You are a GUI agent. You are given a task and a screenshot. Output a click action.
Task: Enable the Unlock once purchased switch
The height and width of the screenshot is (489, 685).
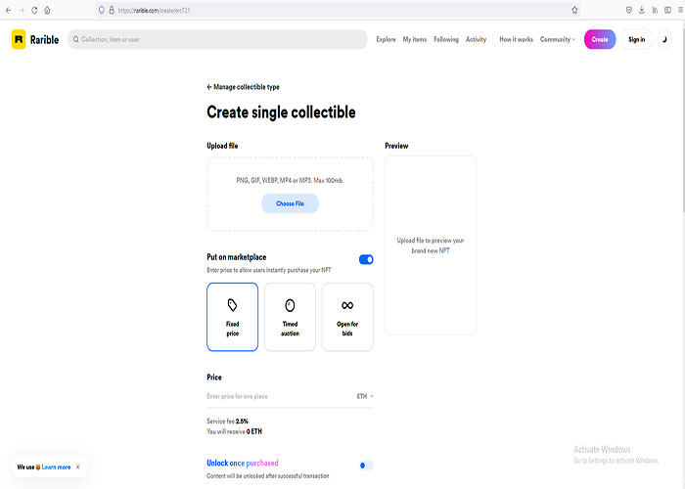click(x=366, y=466)
